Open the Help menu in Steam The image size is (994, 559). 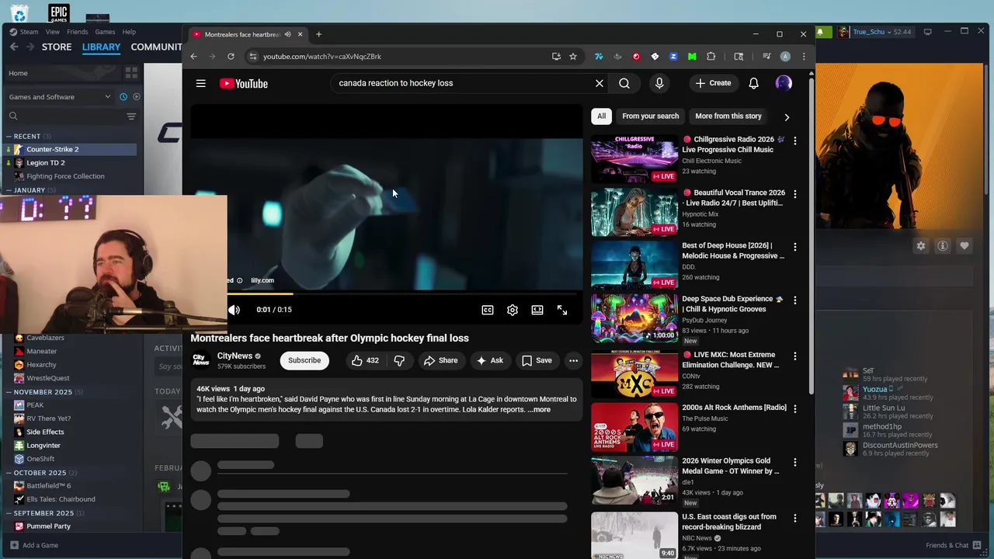[x=129, y=32]
